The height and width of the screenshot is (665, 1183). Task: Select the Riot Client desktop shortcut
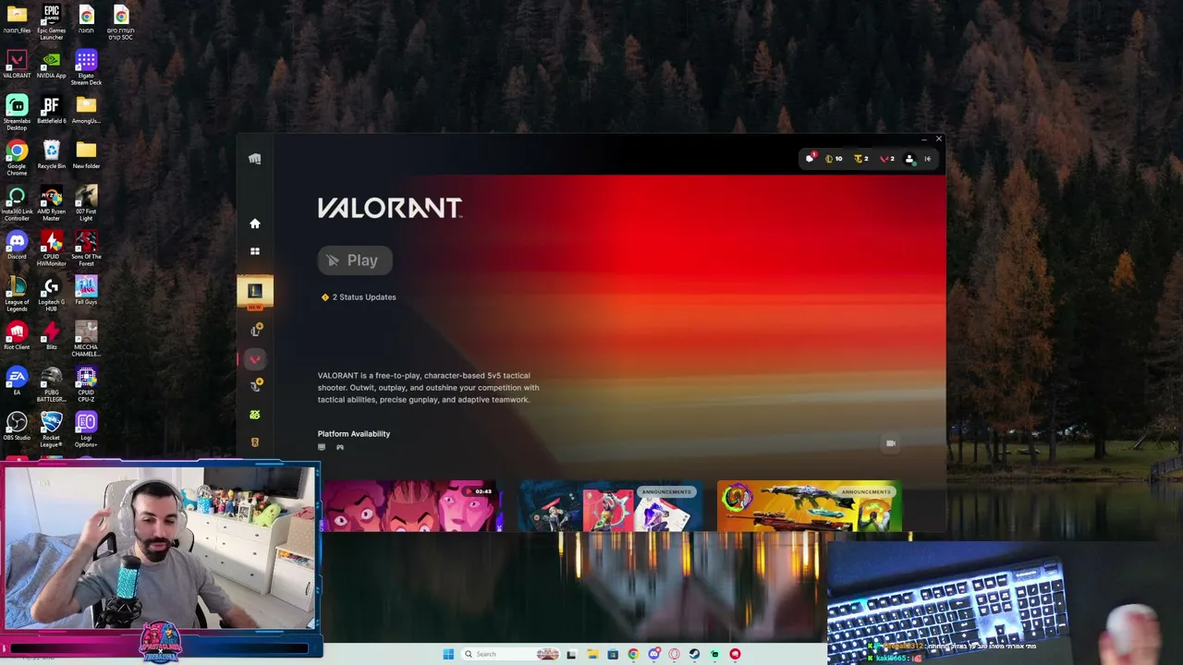17,336
